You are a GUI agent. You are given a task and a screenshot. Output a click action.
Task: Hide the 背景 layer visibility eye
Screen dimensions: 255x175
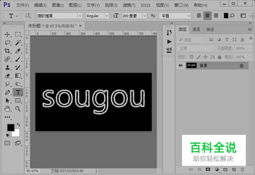(180, 66)
